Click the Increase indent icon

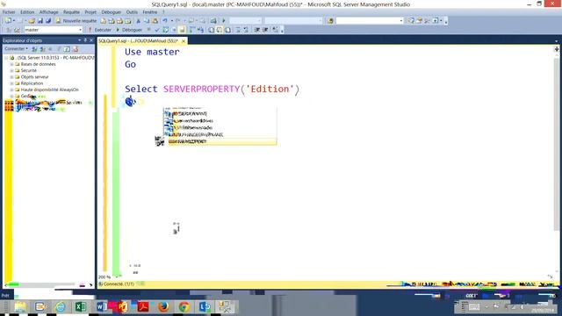pos(265,30)
